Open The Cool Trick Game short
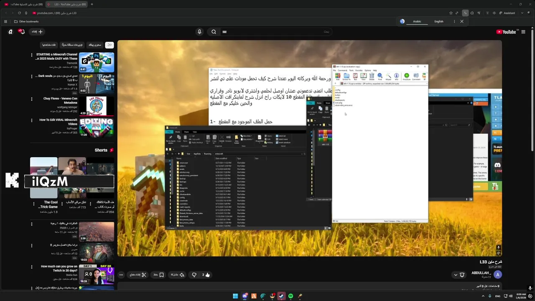The image size is (535, 301). (43, 178)
